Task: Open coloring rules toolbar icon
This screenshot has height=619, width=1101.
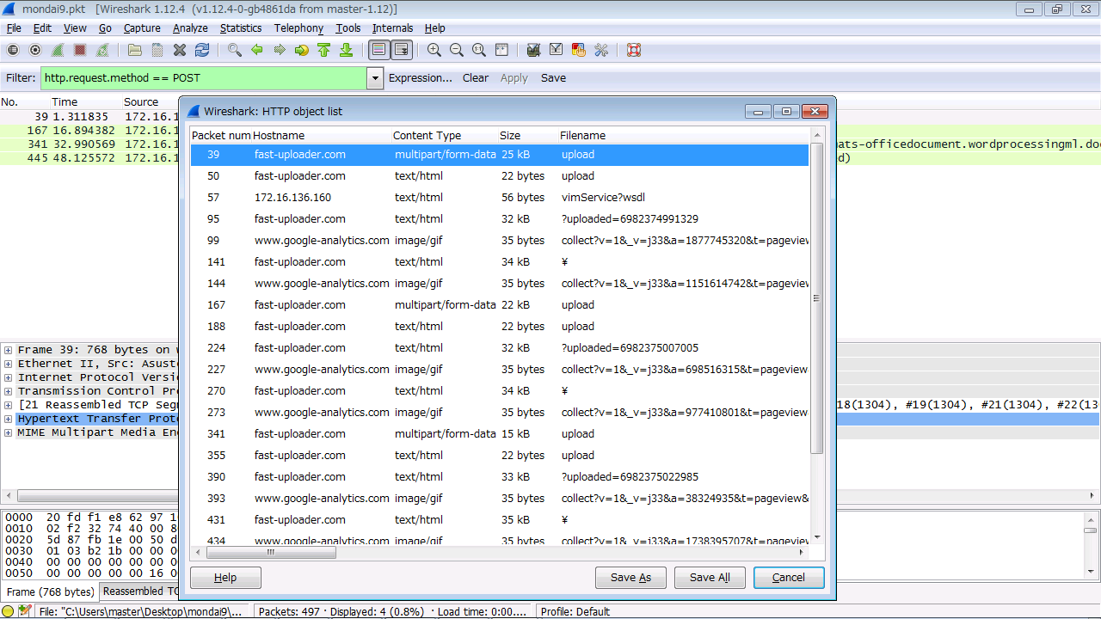Action: [x=578, y=50]
